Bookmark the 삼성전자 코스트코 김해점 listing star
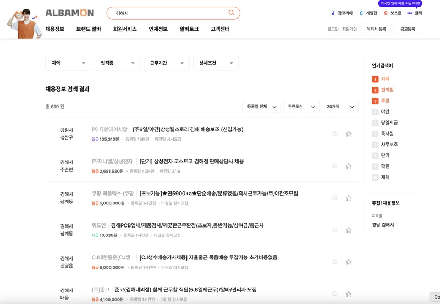Image resolution: width=440 pixels, height=304 pixels. (349, 166)
